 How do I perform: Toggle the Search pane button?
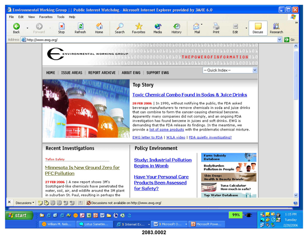120,28
